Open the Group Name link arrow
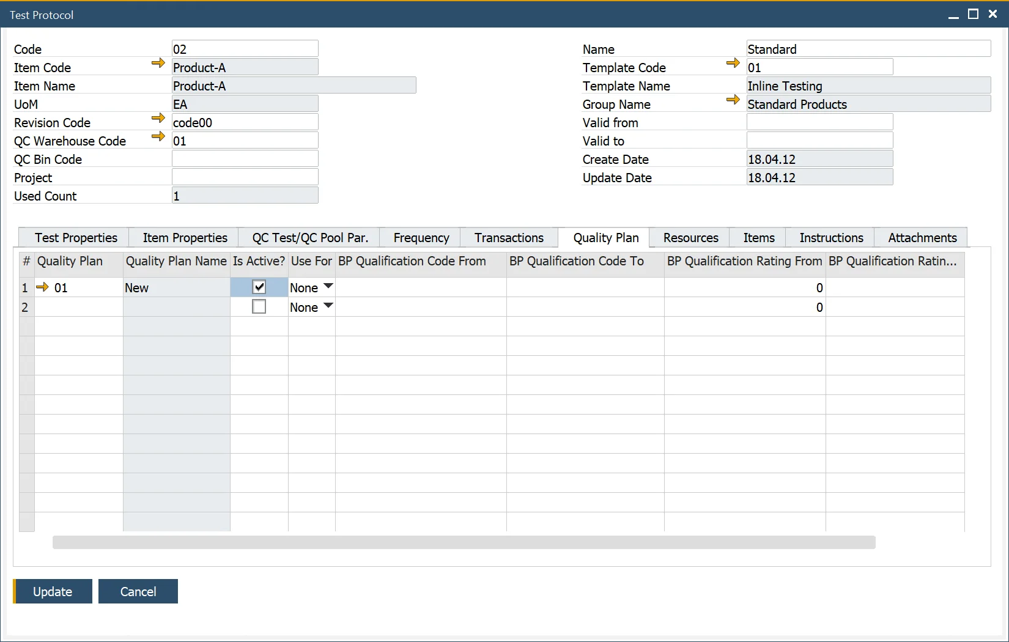This screenshot has width=1009, height=642. pos(733,100)
